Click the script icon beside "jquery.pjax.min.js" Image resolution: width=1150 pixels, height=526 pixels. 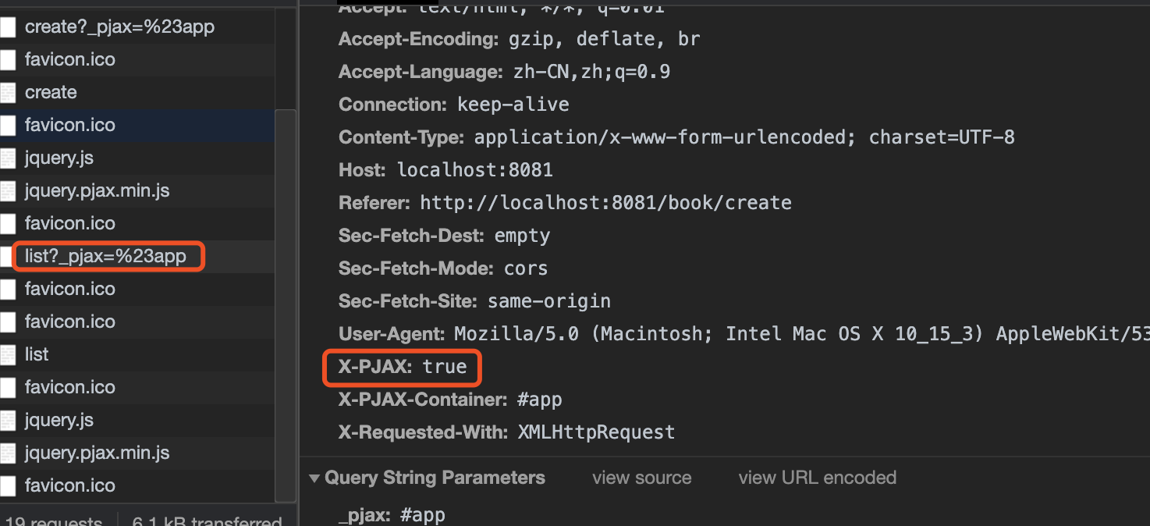[x=9, y=190]
